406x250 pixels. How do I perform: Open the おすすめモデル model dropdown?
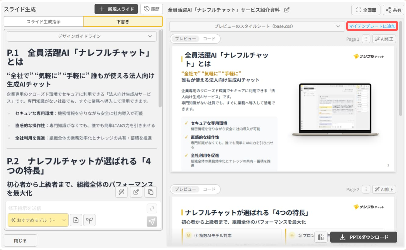click(38, 220)
